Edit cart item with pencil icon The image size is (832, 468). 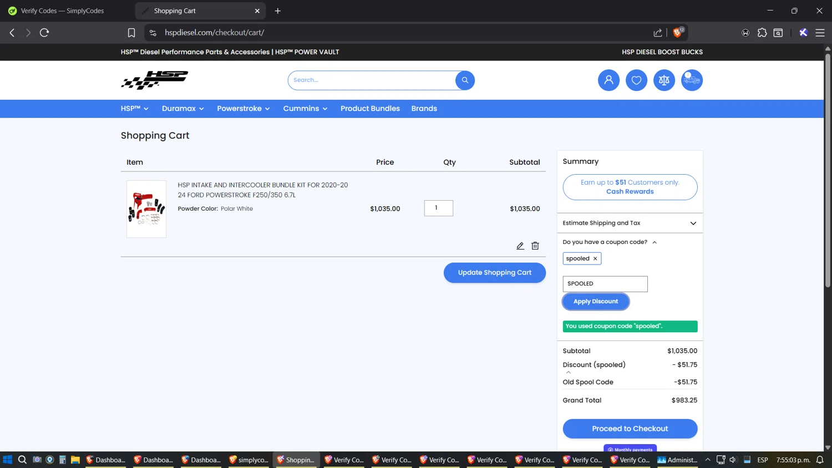[520, 246]
